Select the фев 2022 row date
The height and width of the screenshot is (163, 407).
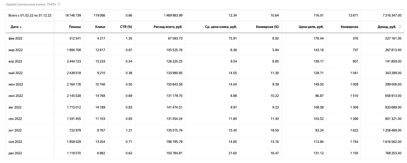pyautogui.click(x=16, y=38)
